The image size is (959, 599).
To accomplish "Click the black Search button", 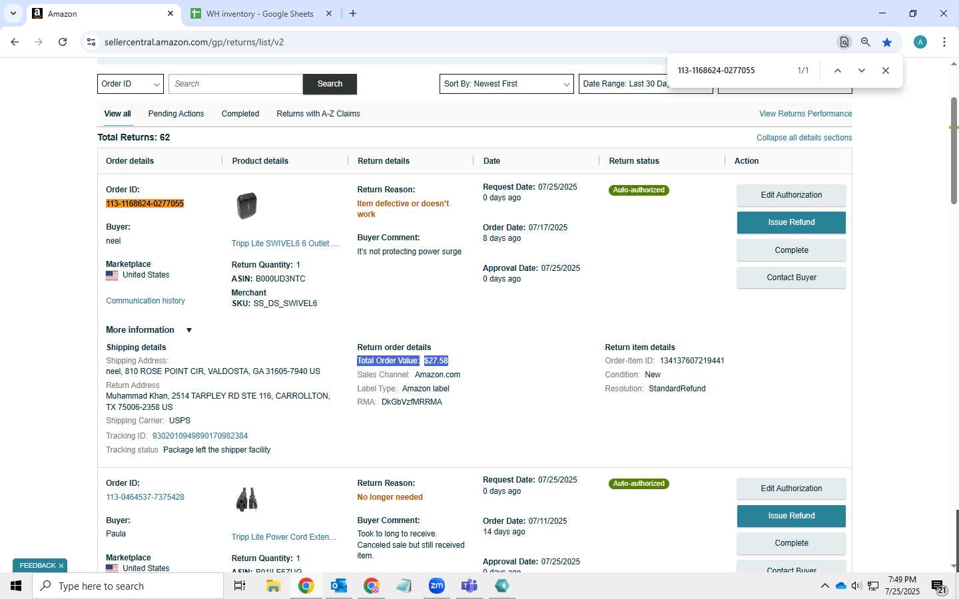I will (x=330, y=84).
